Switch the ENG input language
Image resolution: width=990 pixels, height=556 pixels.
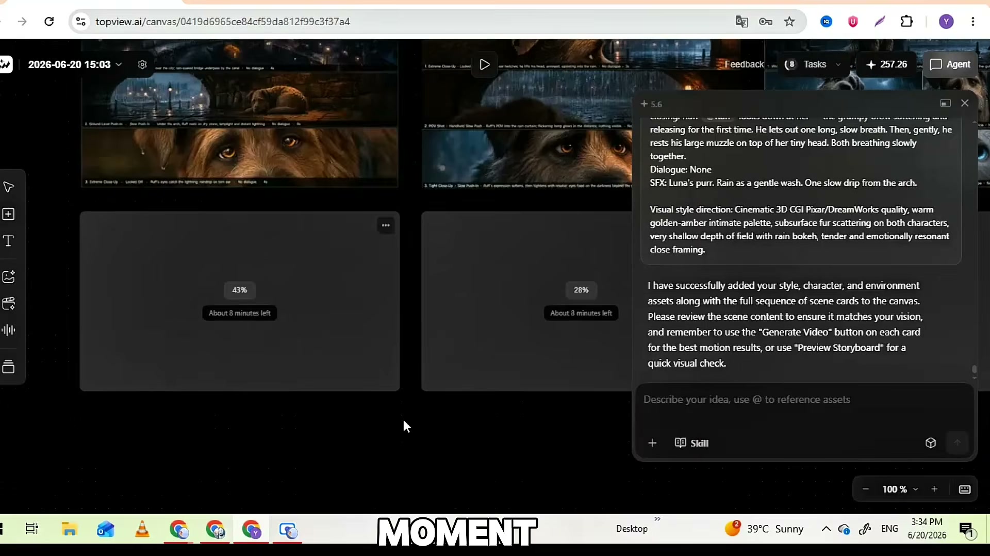889,529
